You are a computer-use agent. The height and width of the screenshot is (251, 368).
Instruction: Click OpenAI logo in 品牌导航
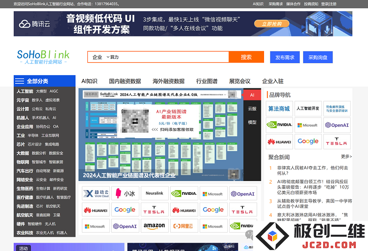coord(337,125)
